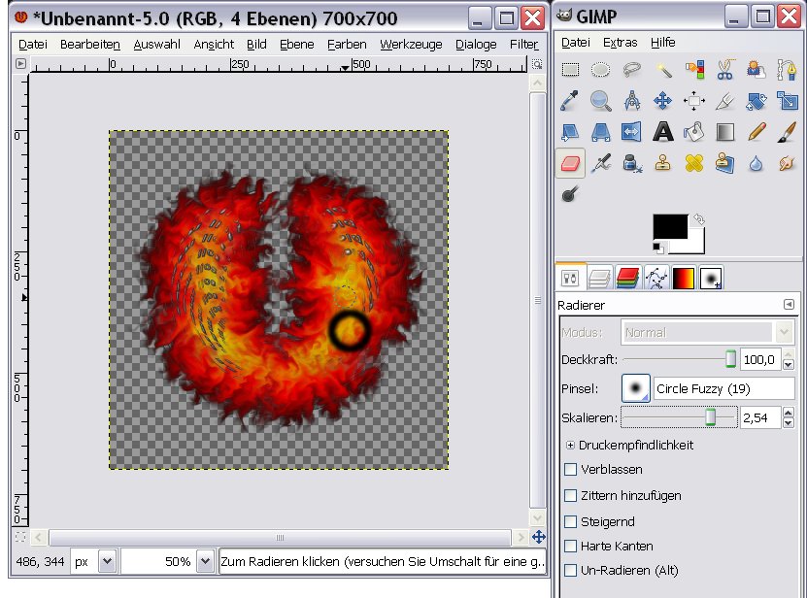Open the Auswahl menu
Viewport: 807px width, 598px height.
[x=157, y=45]
